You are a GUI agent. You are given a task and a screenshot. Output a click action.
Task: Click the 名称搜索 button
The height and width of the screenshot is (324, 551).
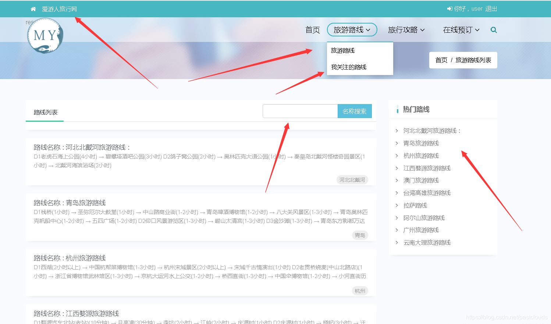tap(355, 111)
